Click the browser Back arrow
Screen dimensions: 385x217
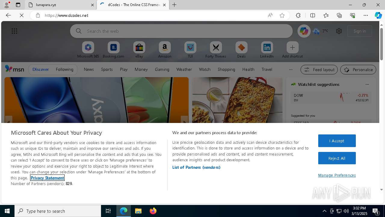[x=8, y=15]
